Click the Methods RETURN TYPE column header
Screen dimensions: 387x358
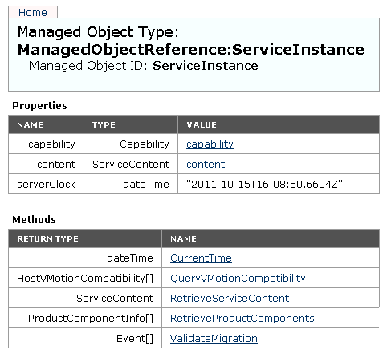(x=85, y=238)
